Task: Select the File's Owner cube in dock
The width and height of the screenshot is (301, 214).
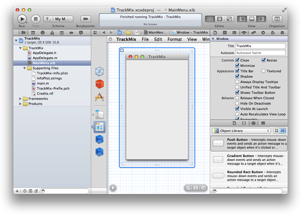Action: pyautogui.click(x=99, y=71)
